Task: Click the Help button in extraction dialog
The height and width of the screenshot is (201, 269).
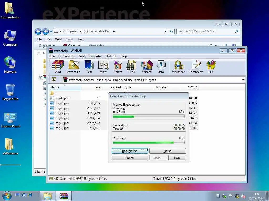Action: [177, 158]
